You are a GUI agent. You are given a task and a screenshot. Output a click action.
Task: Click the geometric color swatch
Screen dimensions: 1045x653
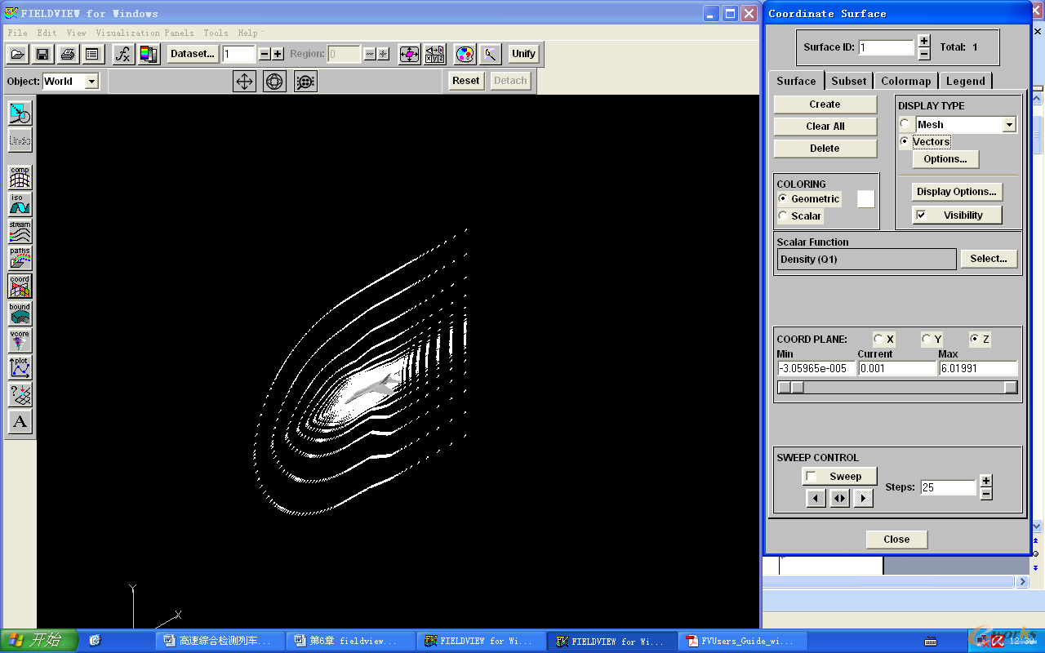point(865,199)
